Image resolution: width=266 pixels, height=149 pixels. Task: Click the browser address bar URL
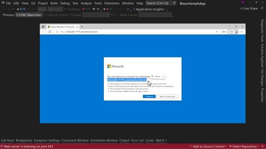click(x=79, y=32)
